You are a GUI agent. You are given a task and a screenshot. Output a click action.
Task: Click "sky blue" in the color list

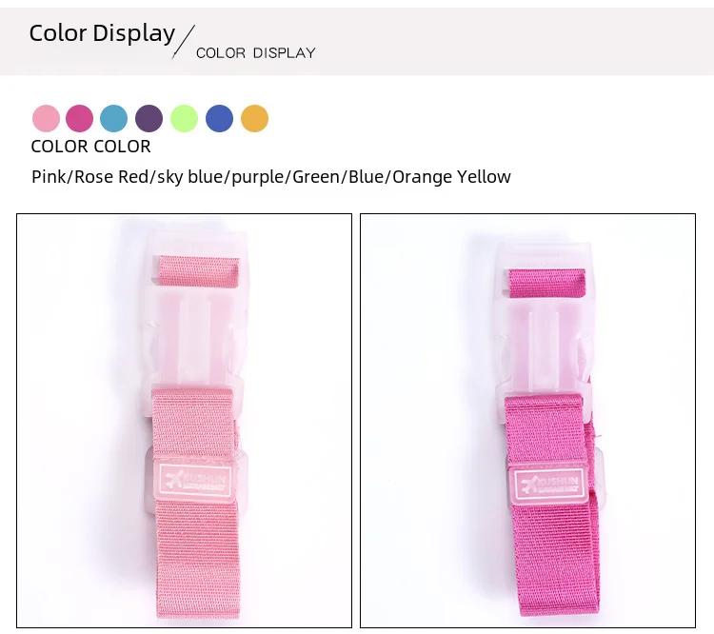pos(189,177)
